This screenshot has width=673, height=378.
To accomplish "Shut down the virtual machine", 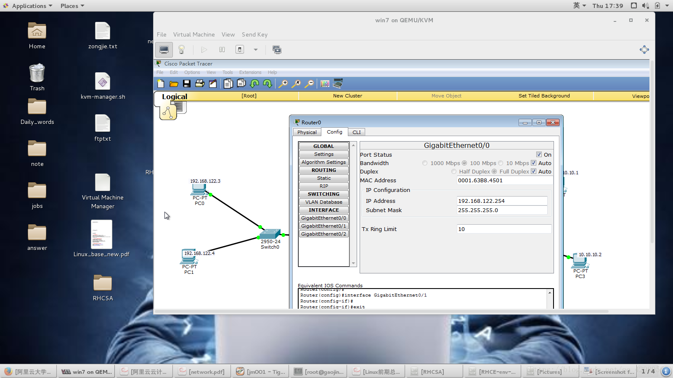I will coord(240,50).
